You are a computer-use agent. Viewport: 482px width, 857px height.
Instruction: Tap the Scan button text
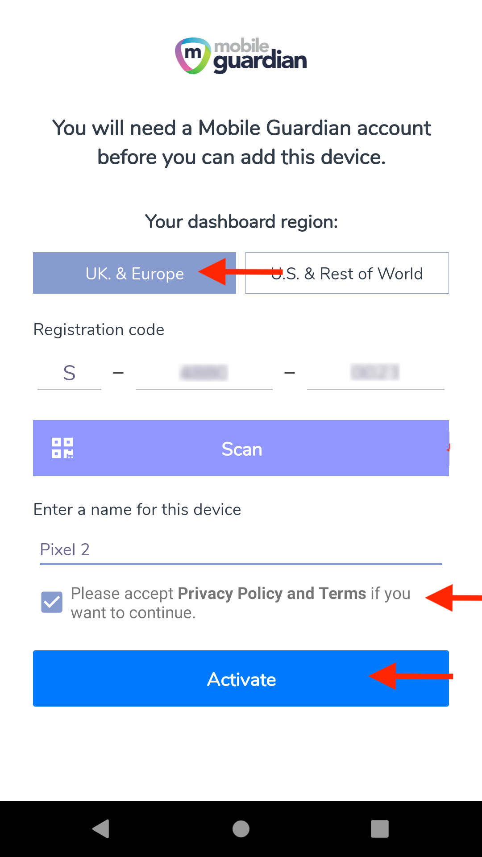coord(241,449)
